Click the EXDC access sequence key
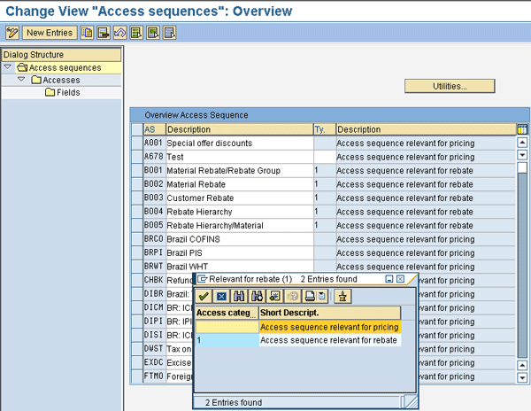 tap(154, 362)
